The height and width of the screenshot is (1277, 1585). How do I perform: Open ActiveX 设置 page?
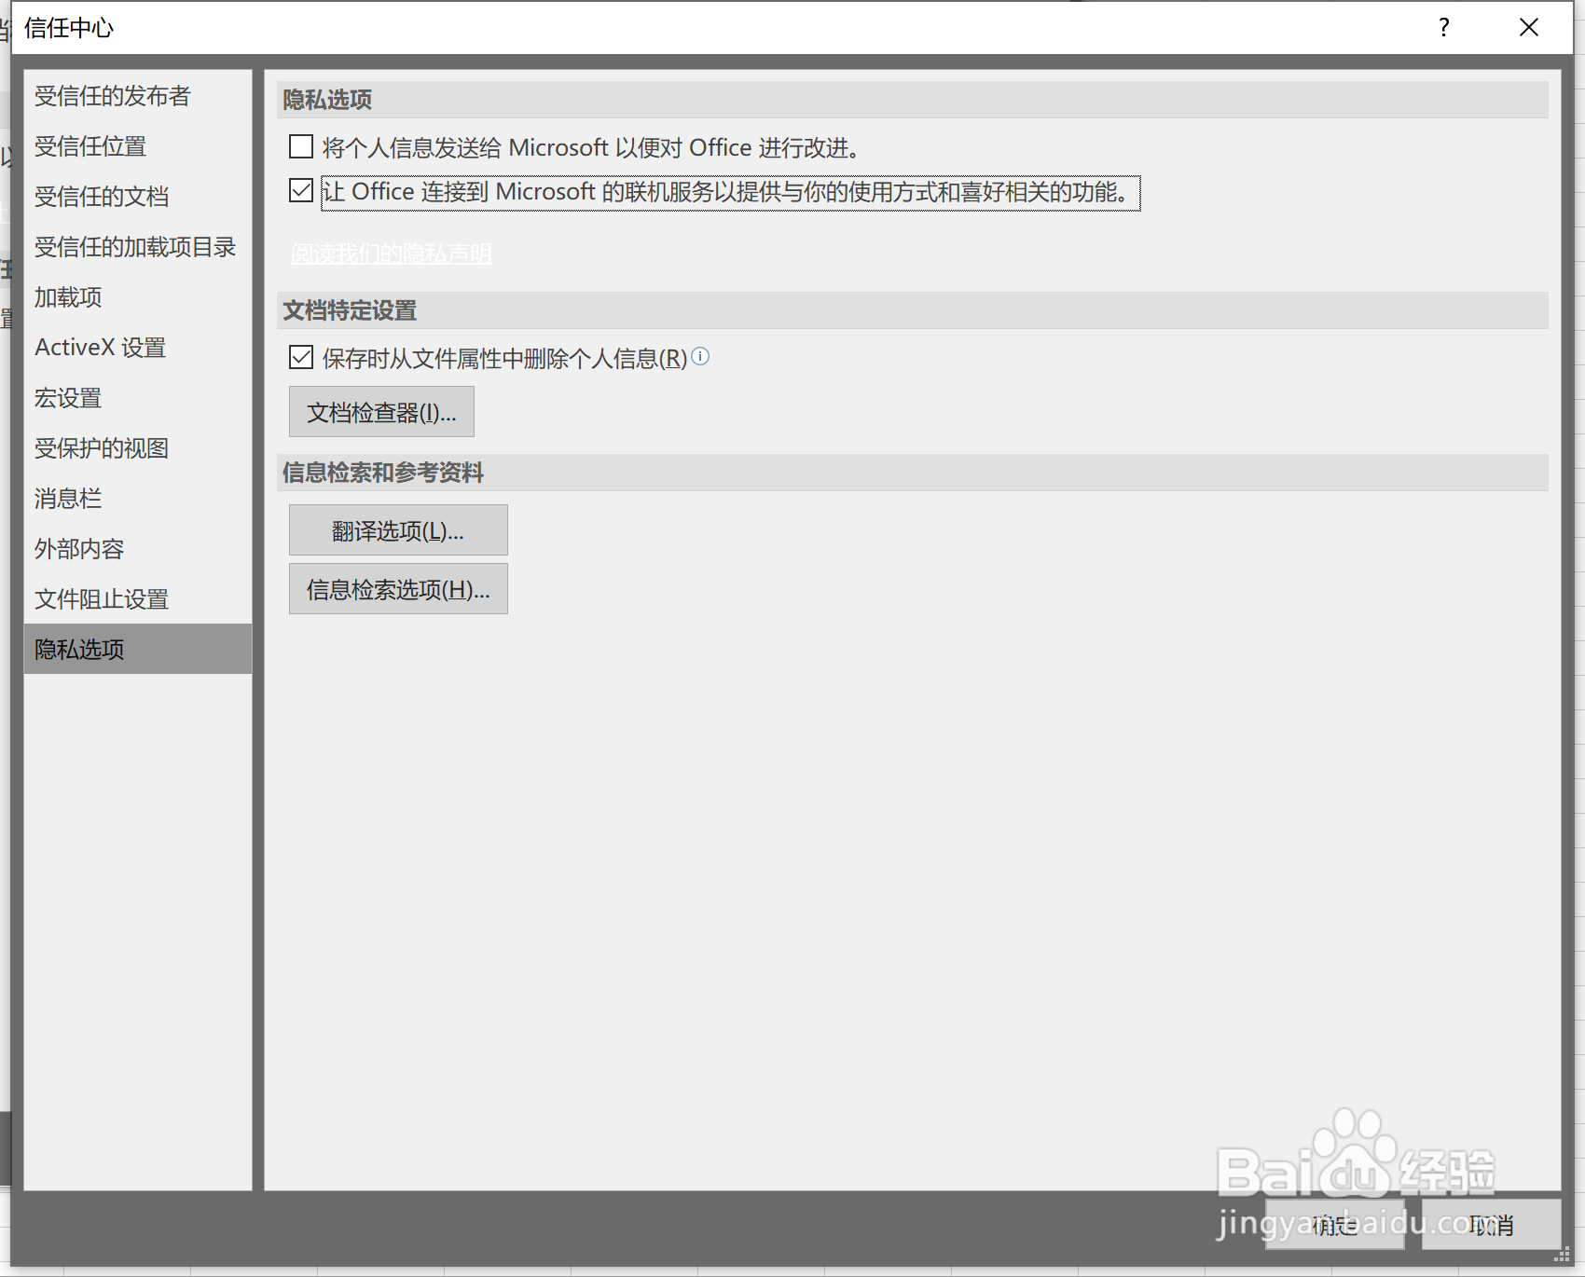coord(138,348)
